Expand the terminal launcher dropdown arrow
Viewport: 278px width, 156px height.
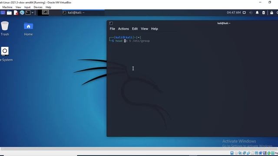(33, 13)
